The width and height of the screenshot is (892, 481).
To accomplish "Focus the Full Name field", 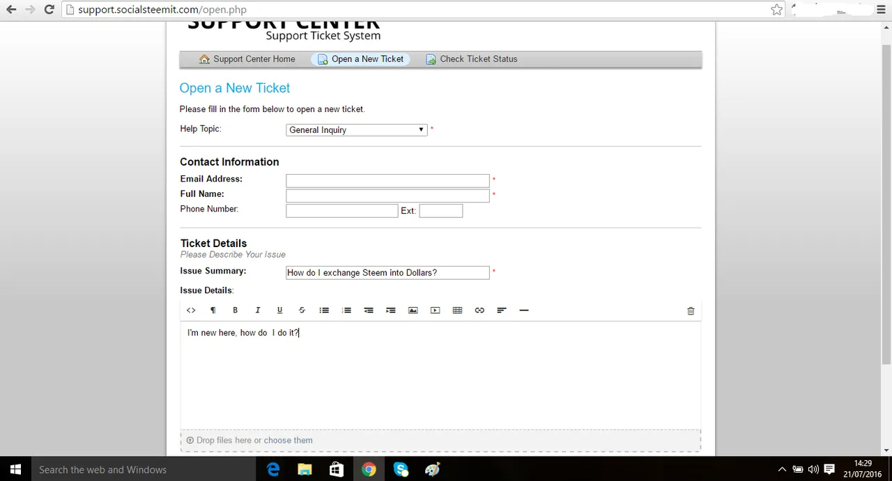I will 387,196.
